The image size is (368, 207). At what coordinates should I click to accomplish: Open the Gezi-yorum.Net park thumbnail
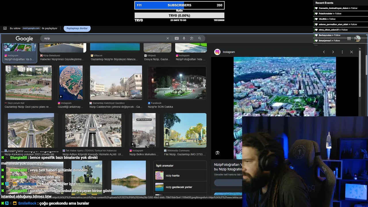[28, 83]
